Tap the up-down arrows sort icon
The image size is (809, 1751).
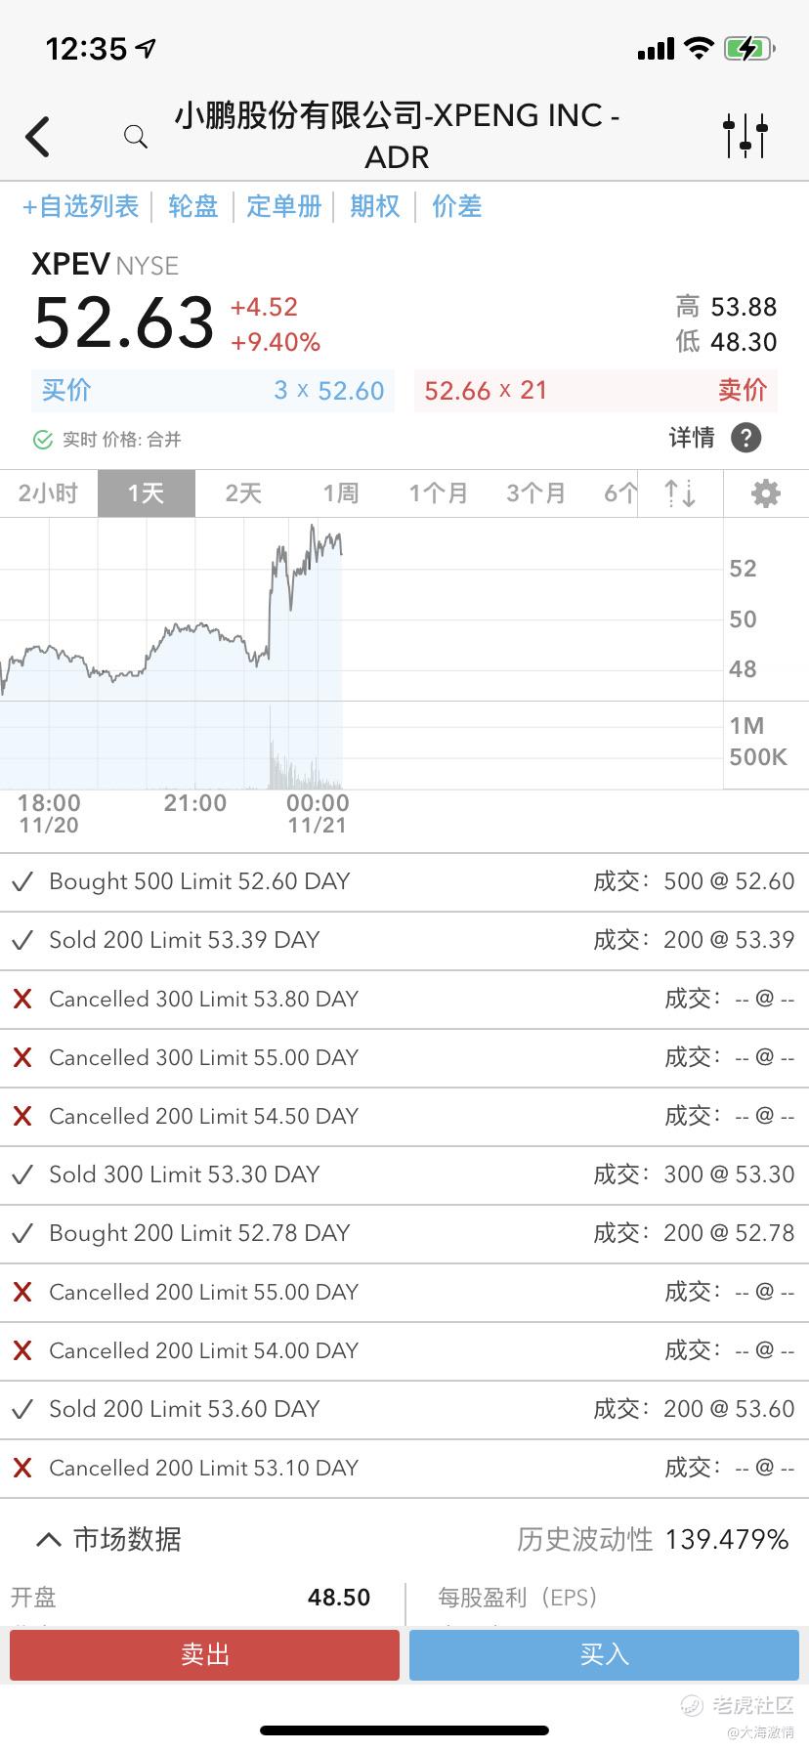680,493
